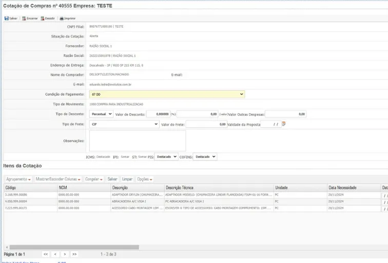Click the Valor do Frete field

click(x=206, y=125)
